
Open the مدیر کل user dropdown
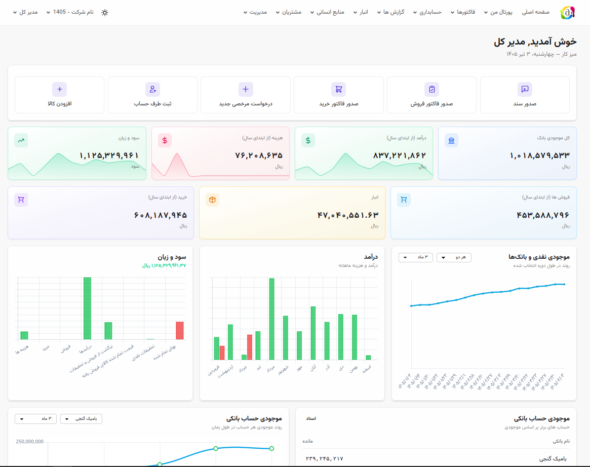25,12
